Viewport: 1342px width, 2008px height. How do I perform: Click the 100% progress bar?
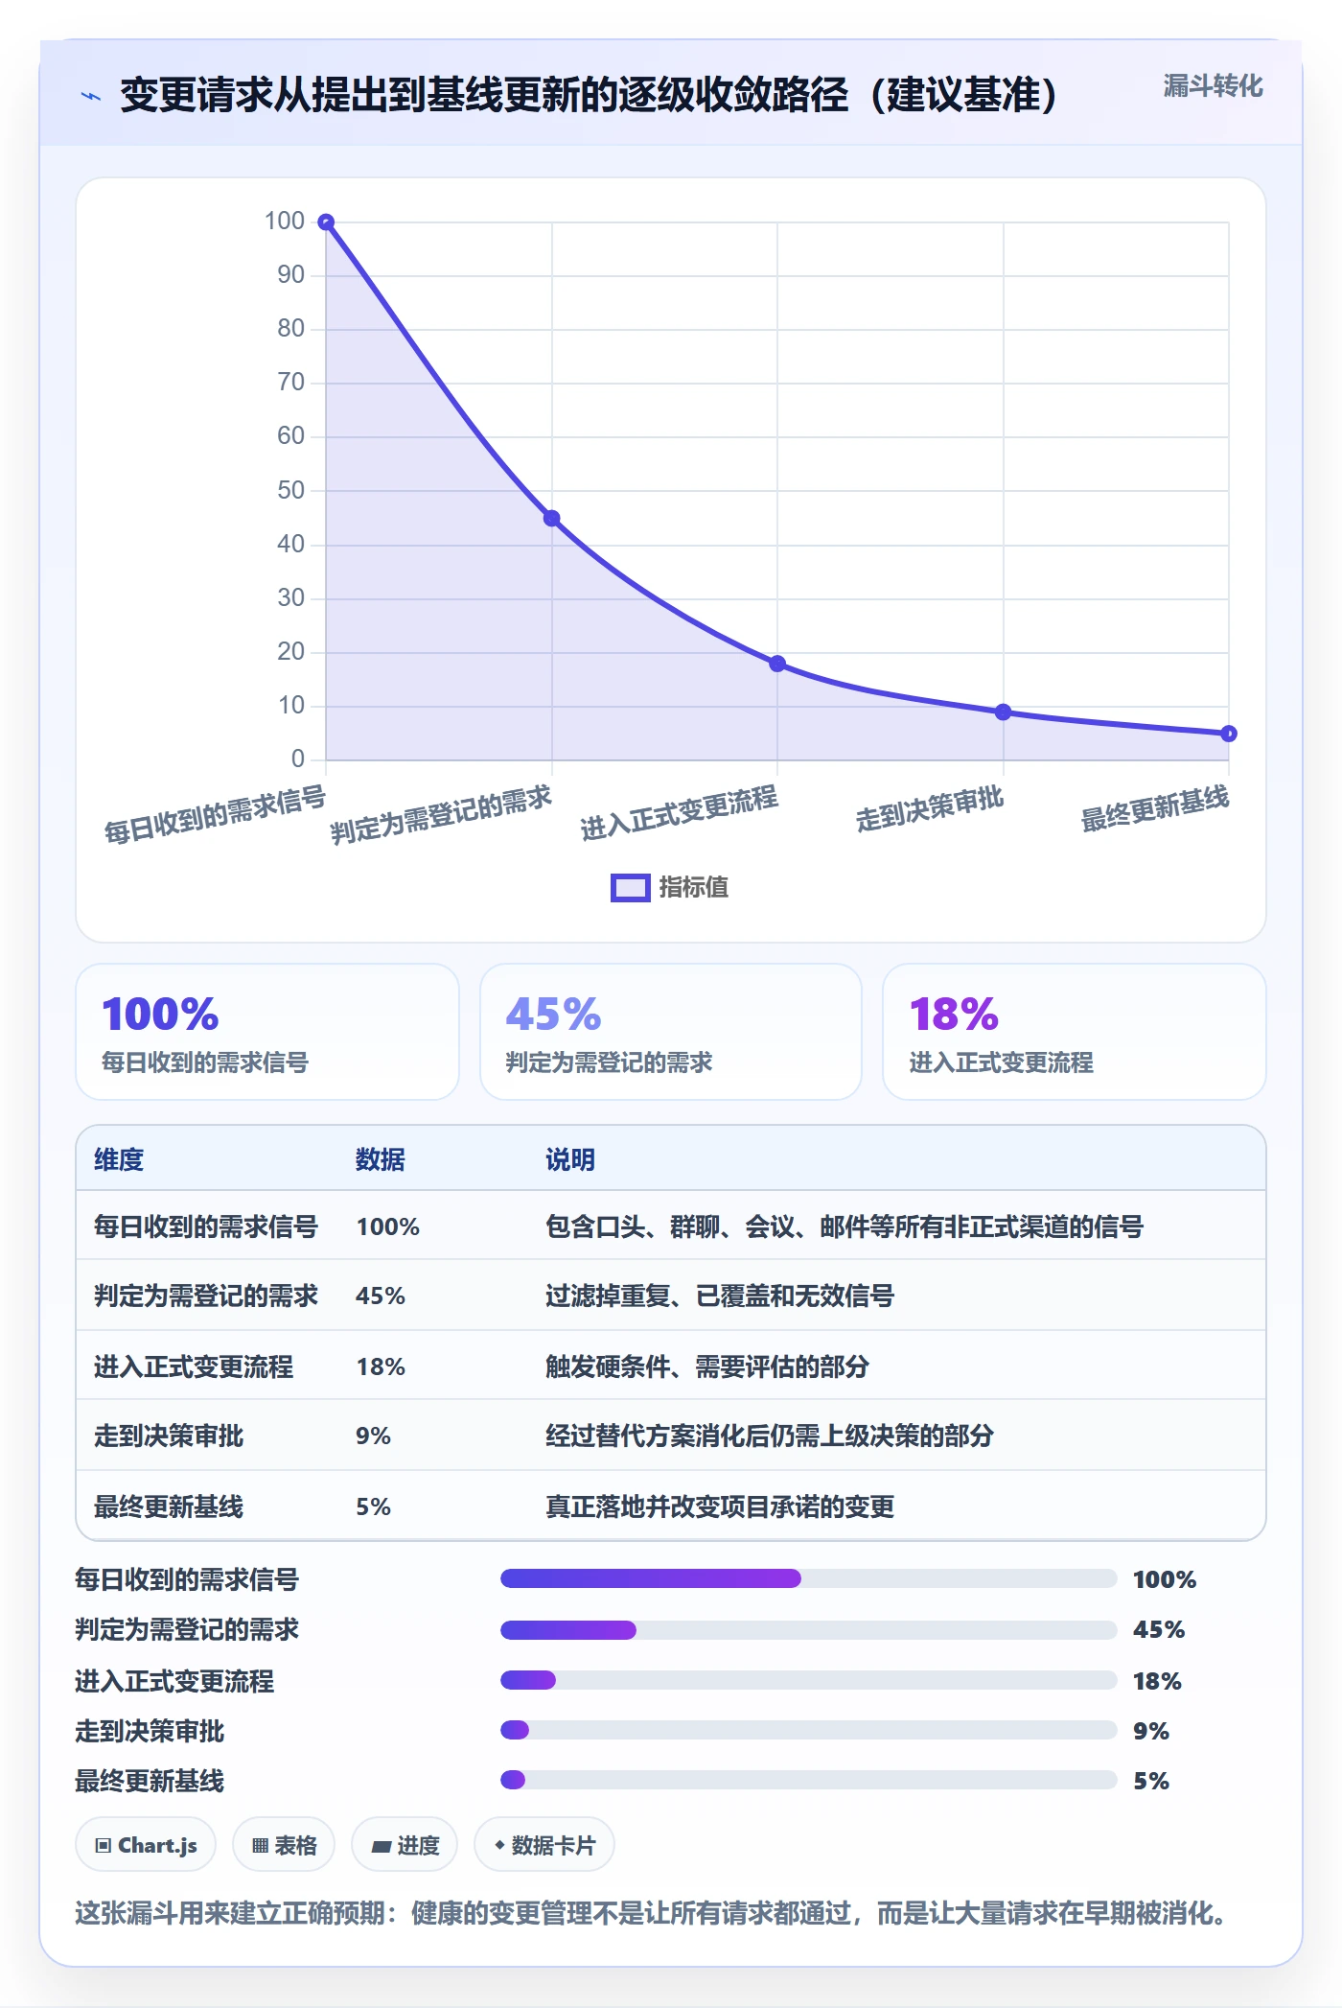(809, 1578)
